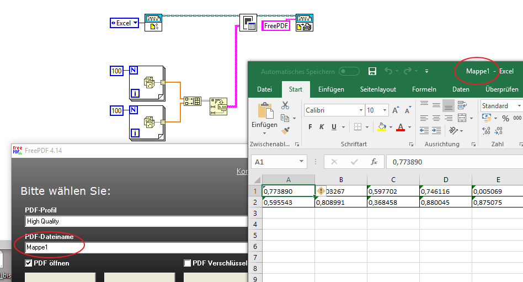Select row 2 header in Excel
The width and height of the screenshot is (523, 282).
point(255,202)
